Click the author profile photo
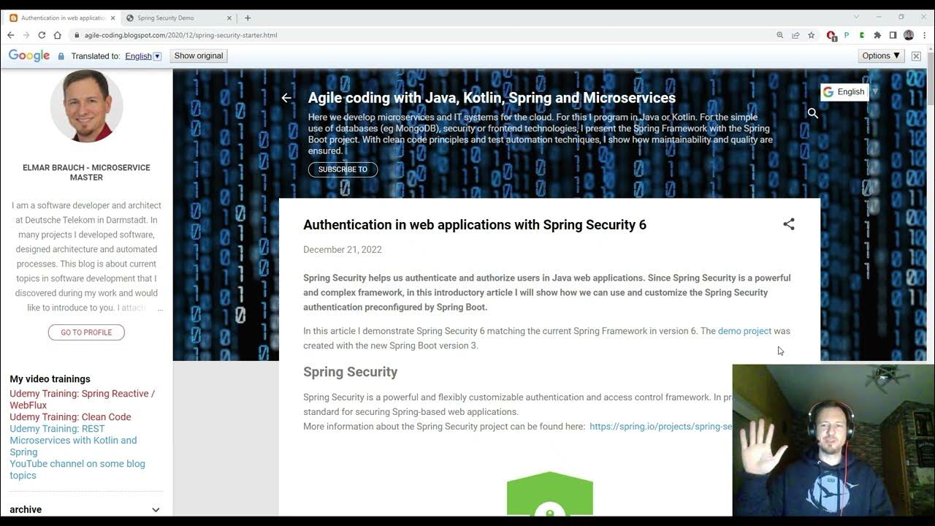935x526 pixels. tap(86, 106)
